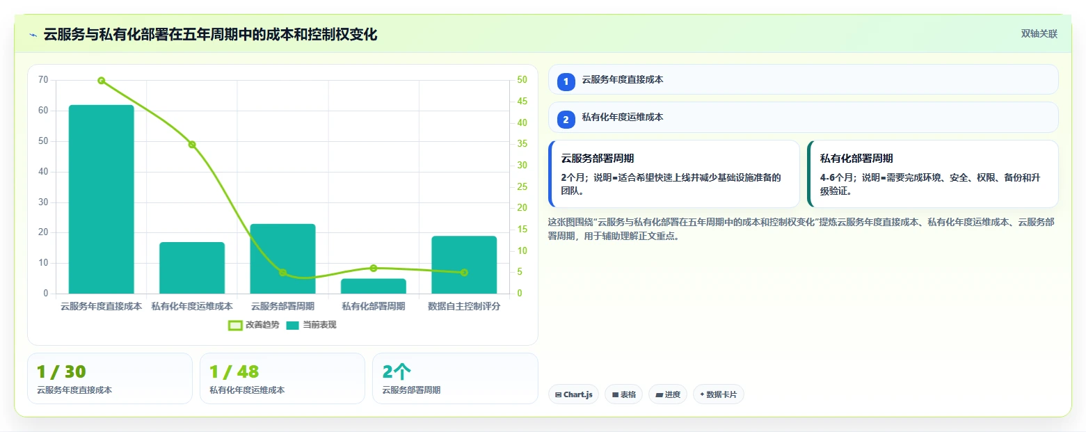The width and height of the screenshot is (1086, 432).
Task: Click the 云服务部署周期 bar in chart
Action: tap(283, 259)
